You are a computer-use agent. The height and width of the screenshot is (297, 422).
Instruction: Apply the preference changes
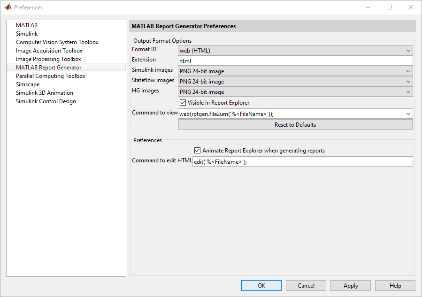[x=351, y=286]
